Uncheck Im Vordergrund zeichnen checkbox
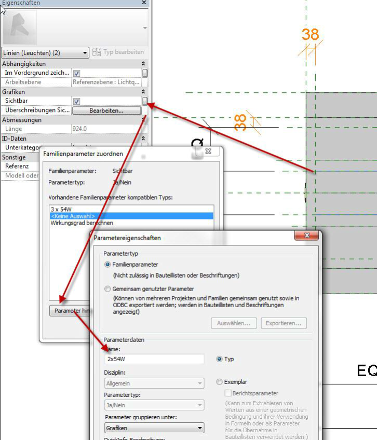The height and width of the screenshot is (440, 377). pyautogui.click(x=77, y=73)
